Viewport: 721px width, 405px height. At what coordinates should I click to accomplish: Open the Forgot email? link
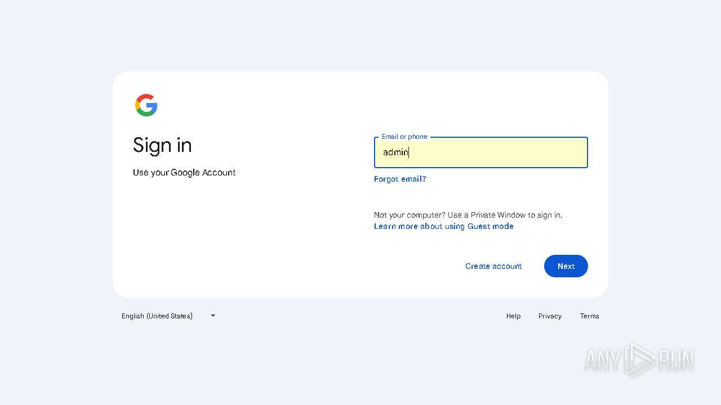click(400, 179)
